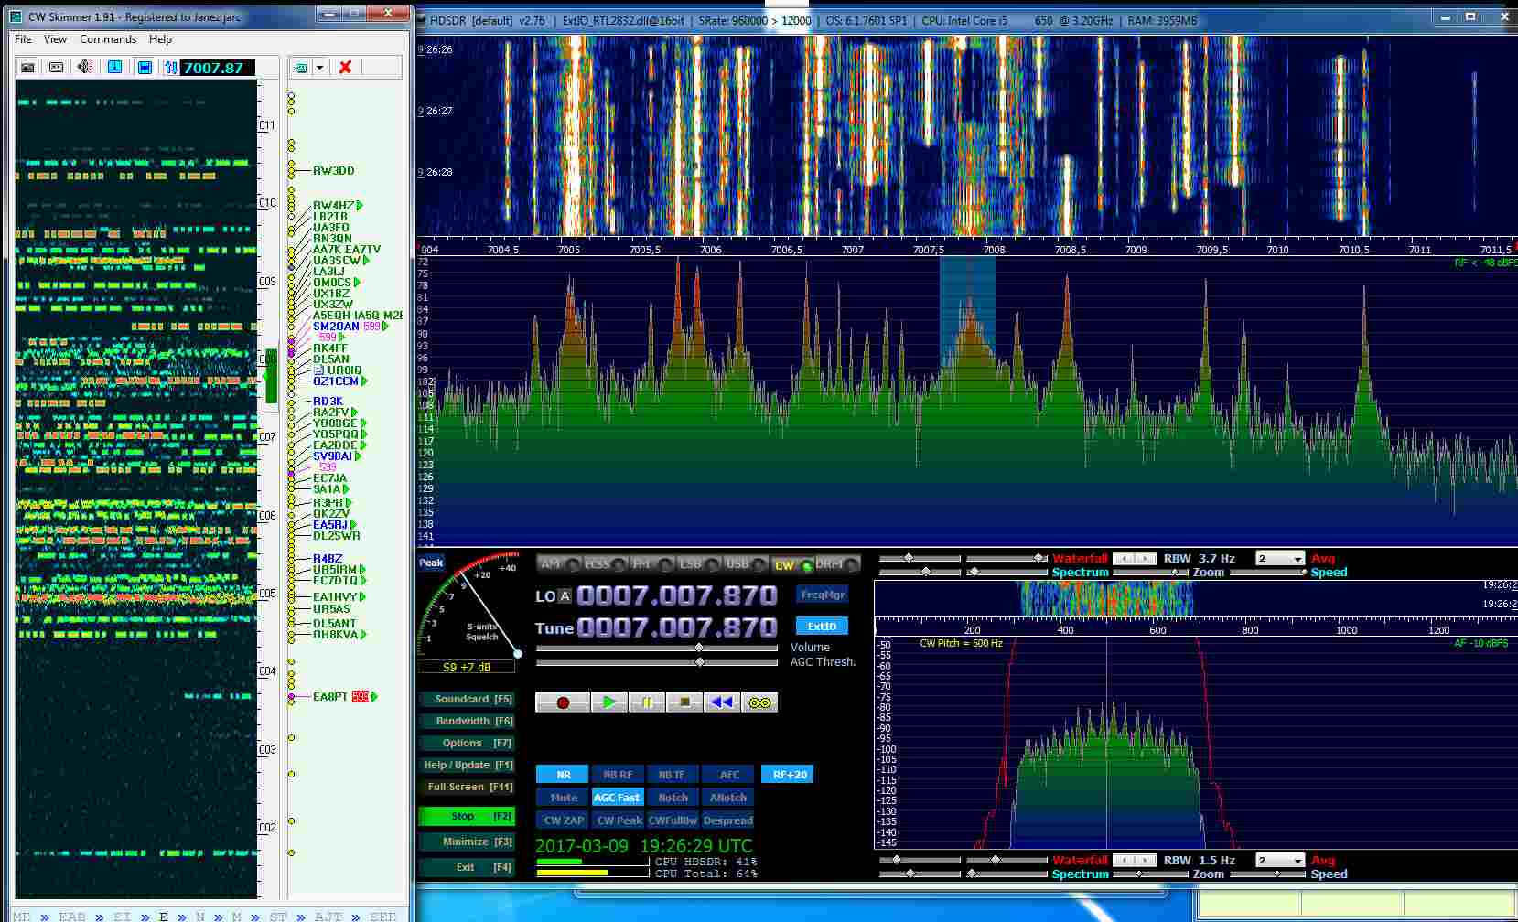Click the yellow loop playback icon

click(x=759, y=702)
